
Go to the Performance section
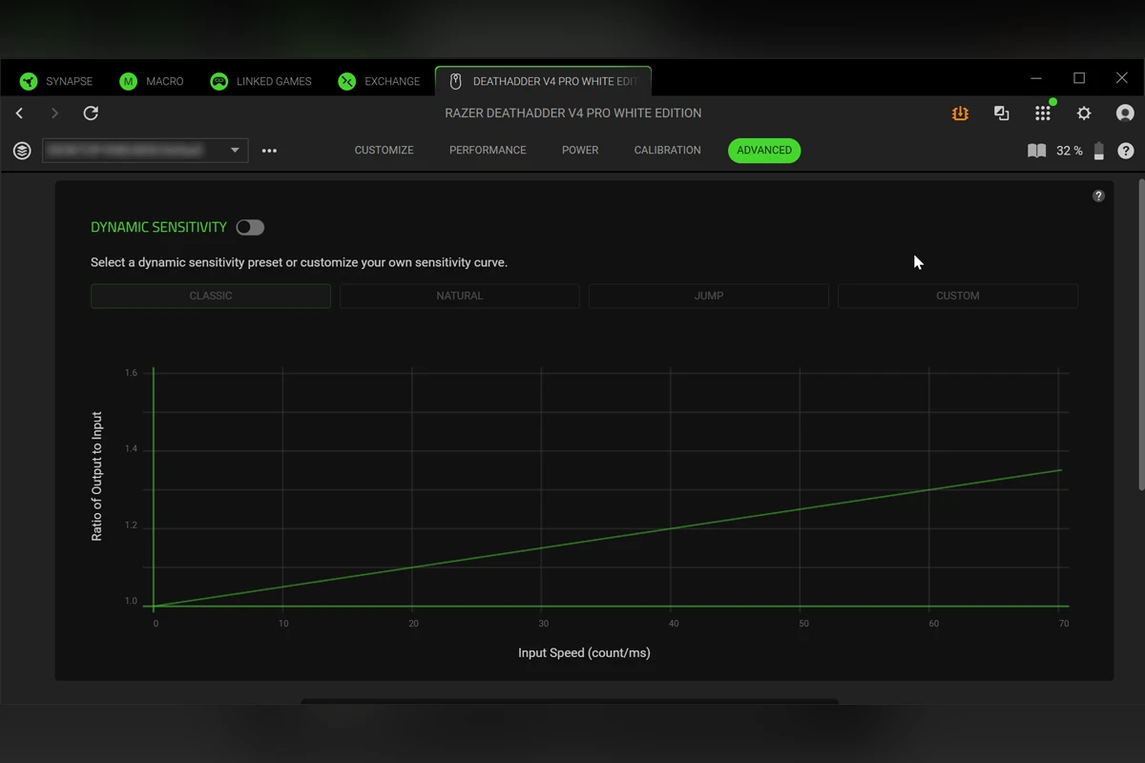coord(488,151)
